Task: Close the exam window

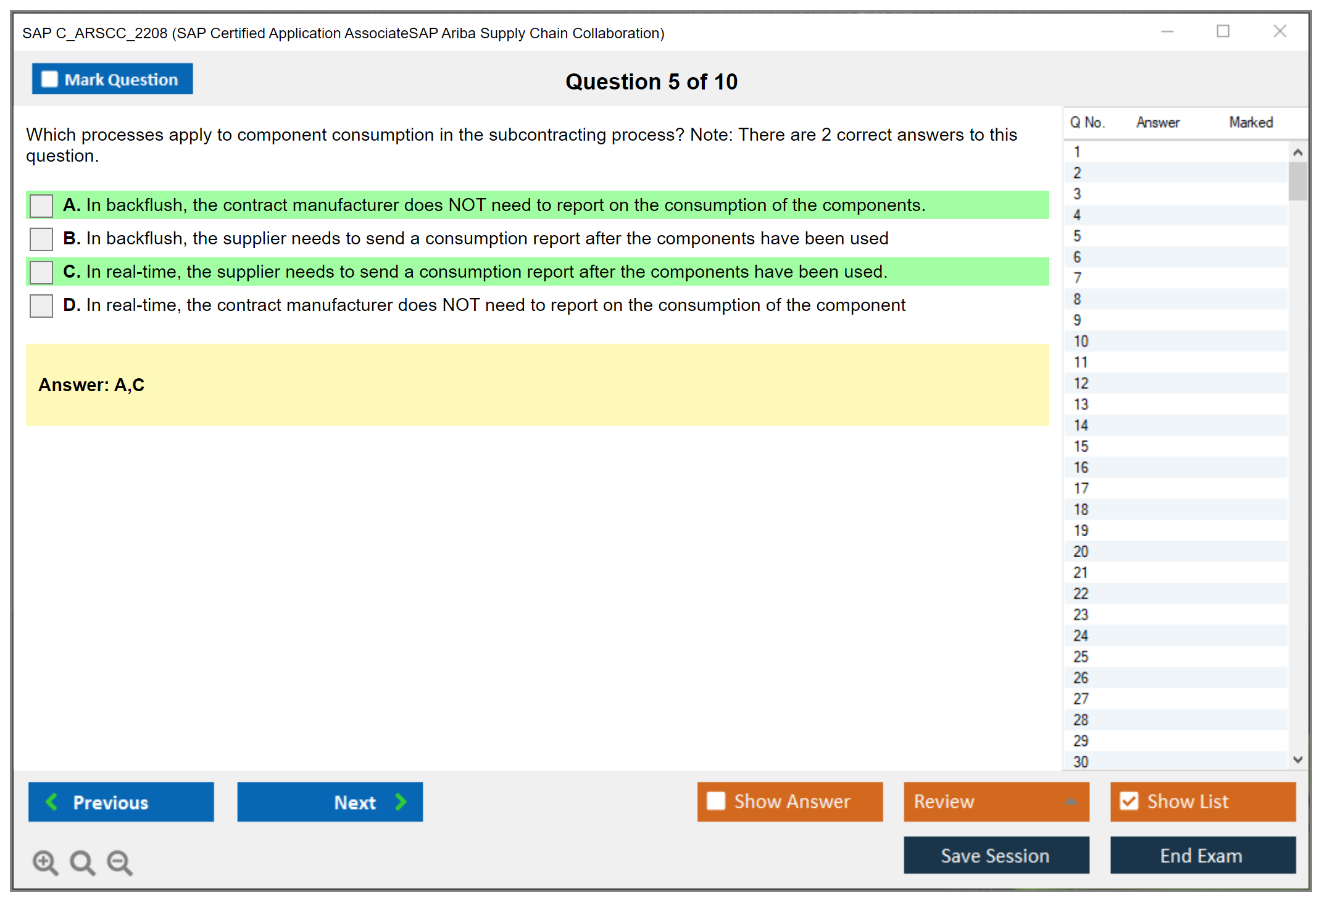Action: tap(1279, 31)
